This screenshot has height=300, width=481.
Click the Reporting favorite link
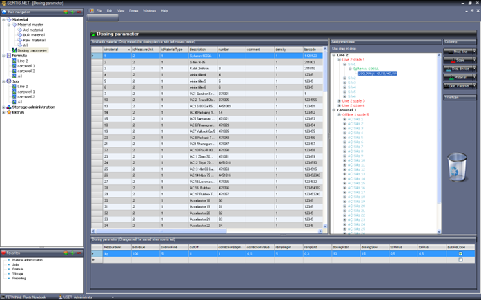(x=19, y=278)
